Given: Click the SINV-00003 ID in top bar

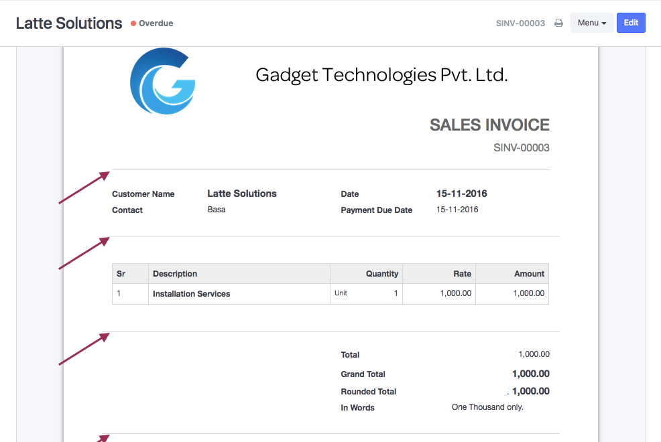Looking at the screenshot, I should point(520,23).
